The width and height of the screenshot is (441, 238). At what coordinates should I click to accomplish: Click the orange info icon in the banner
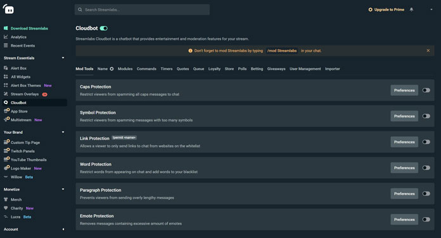(x=191, y=51)
